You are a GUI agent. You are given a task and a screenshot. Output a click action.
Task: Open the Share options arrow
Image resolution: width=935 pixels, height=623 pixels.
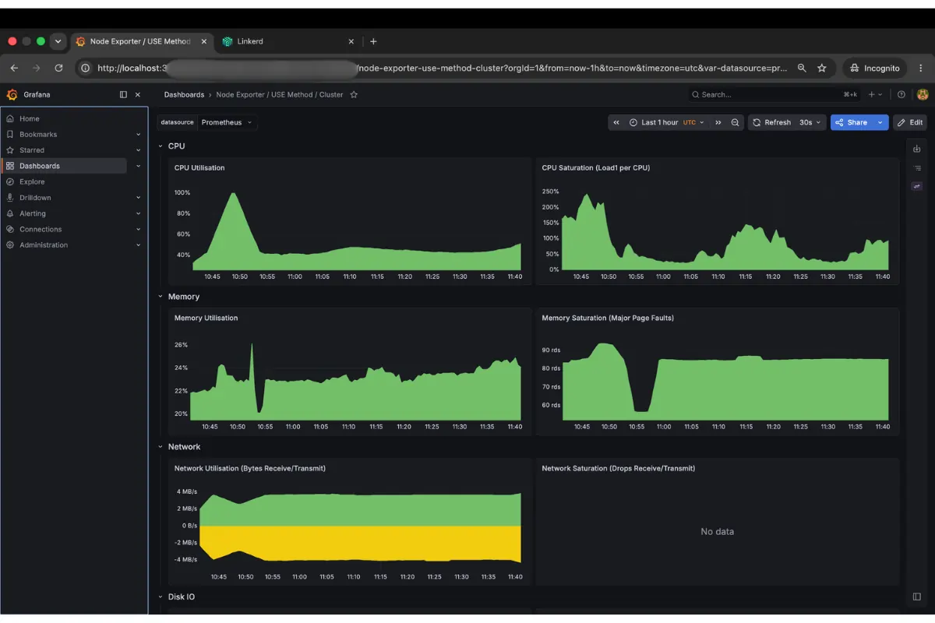click(880, 122)
